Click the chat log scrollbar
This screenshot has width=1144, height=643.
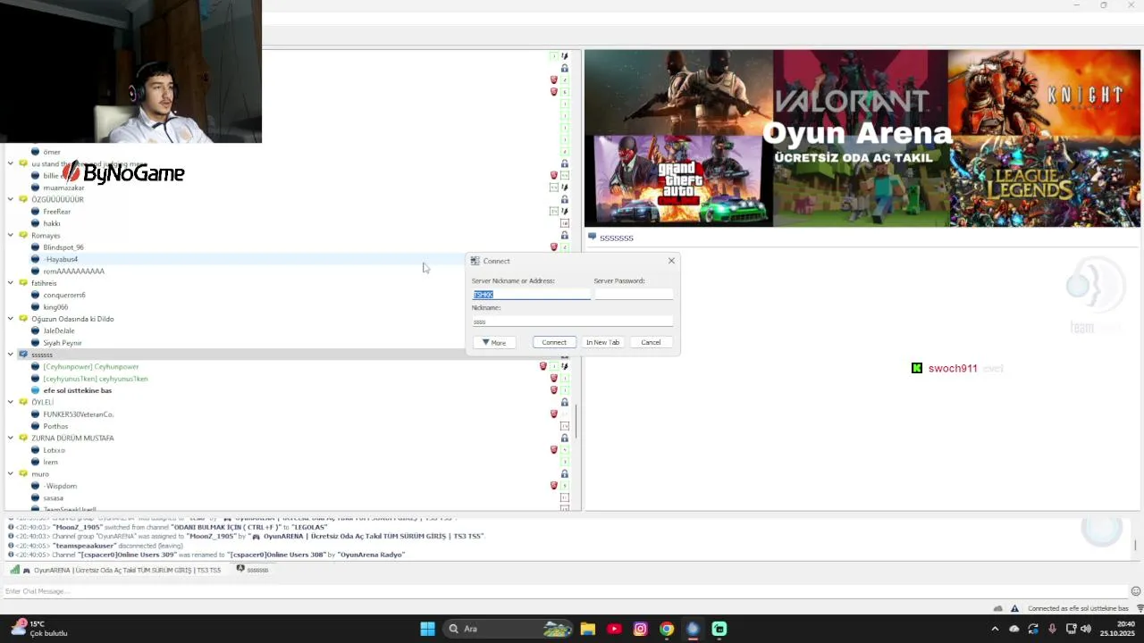pyautogui.click(x=1136, y=545)
